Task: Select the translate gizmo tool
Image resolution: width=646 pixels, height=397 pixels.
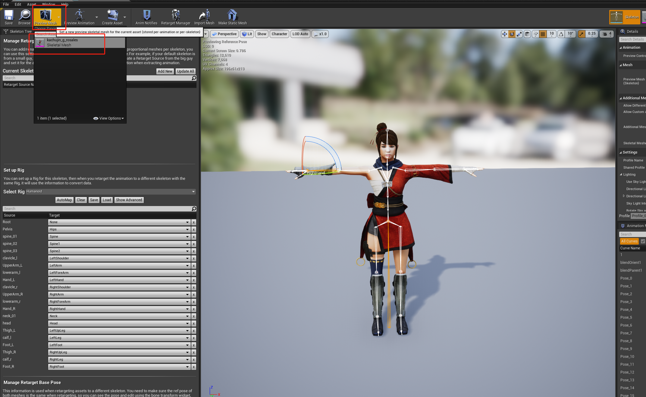Action: 504,34
